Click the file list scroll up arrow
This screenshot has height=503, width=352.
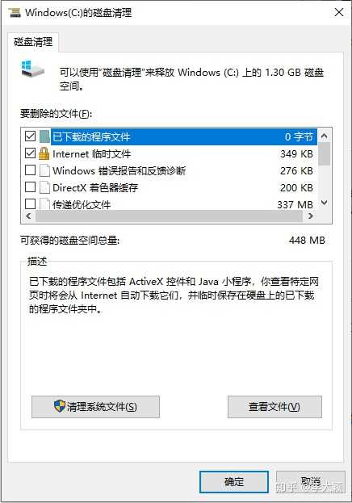(x=324, y=136)
